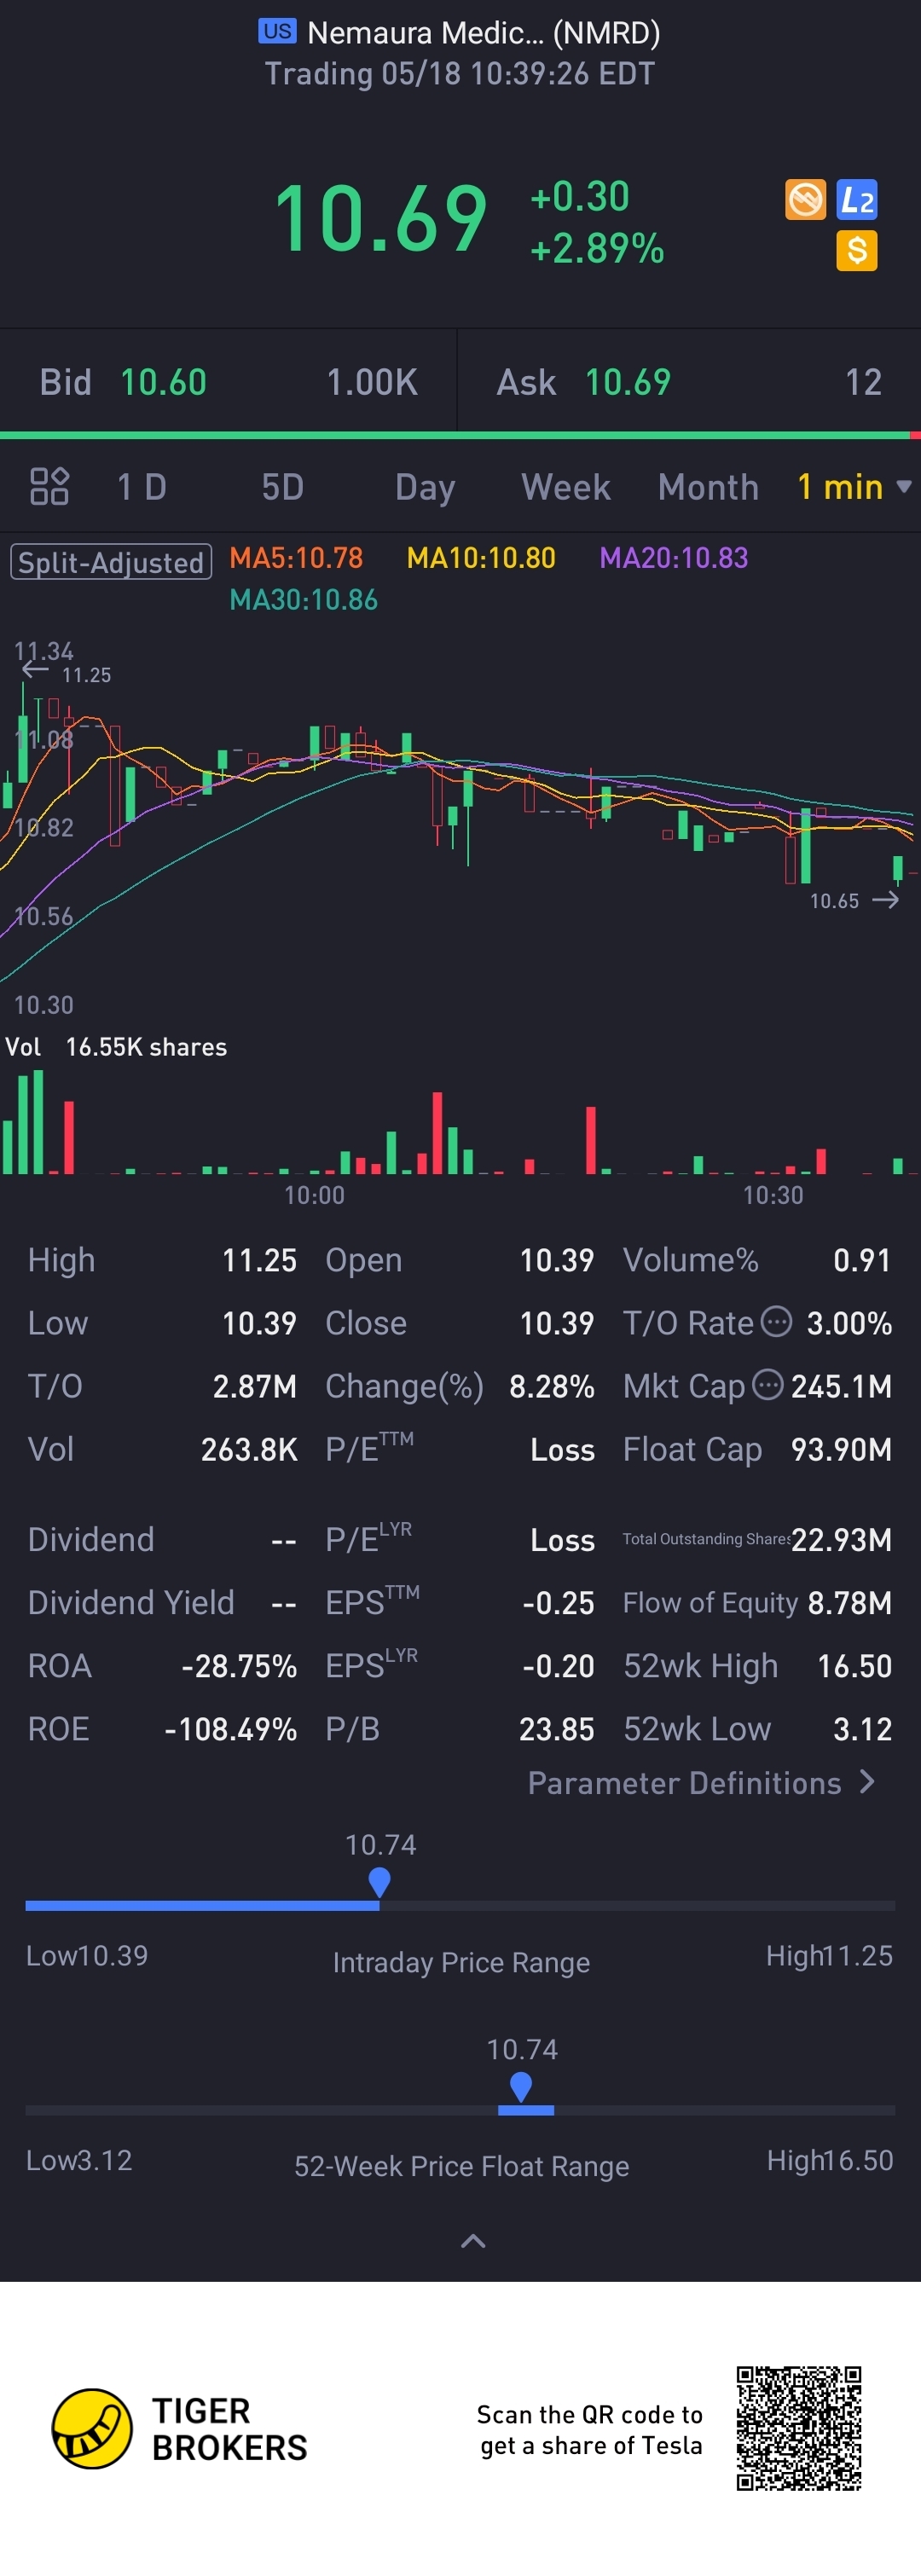Tap the blue L2 level-two quote icon
This screenshot has height=2576, width=921.
(x=857, y=200)
